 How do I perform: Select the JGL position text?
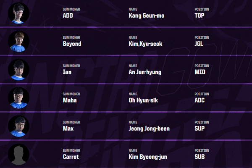(199, 44)
